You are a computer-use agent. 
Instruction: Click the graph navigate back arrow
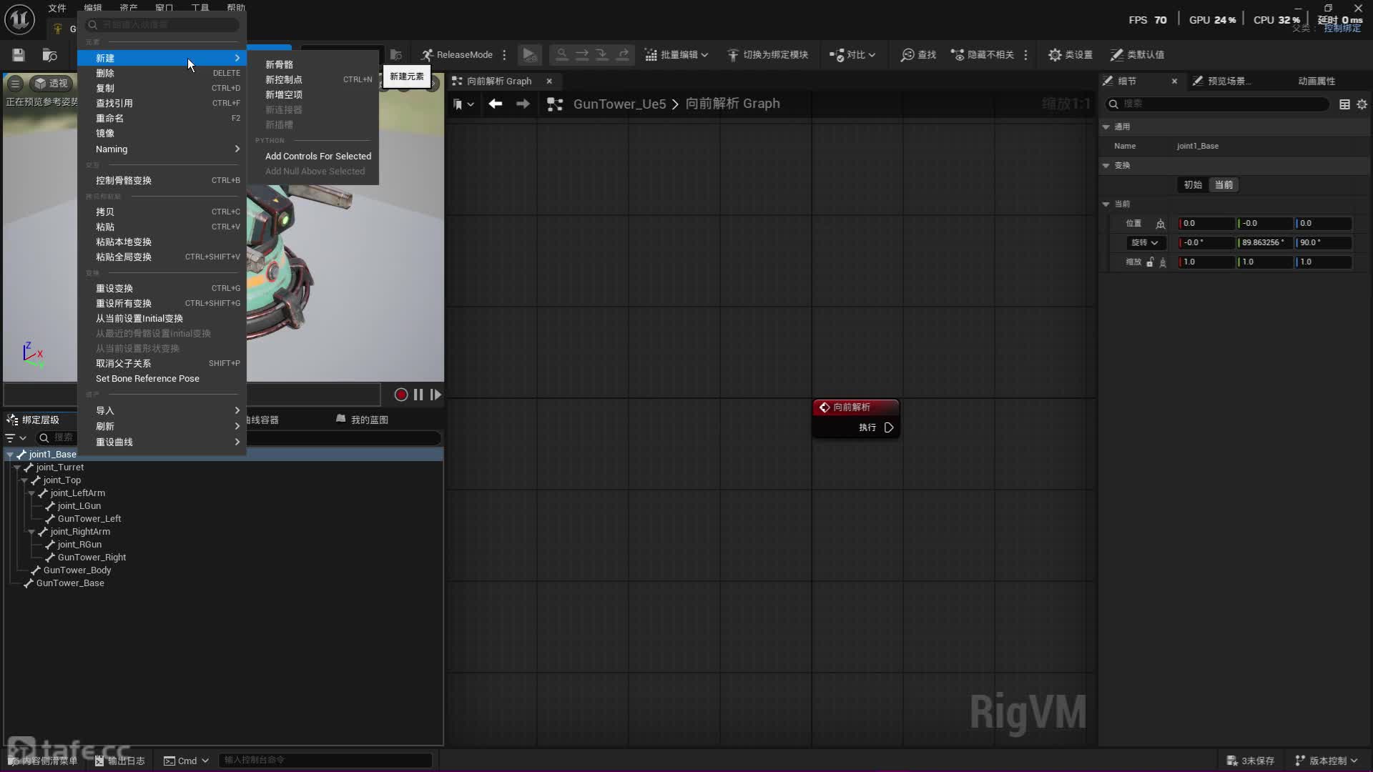495,104
